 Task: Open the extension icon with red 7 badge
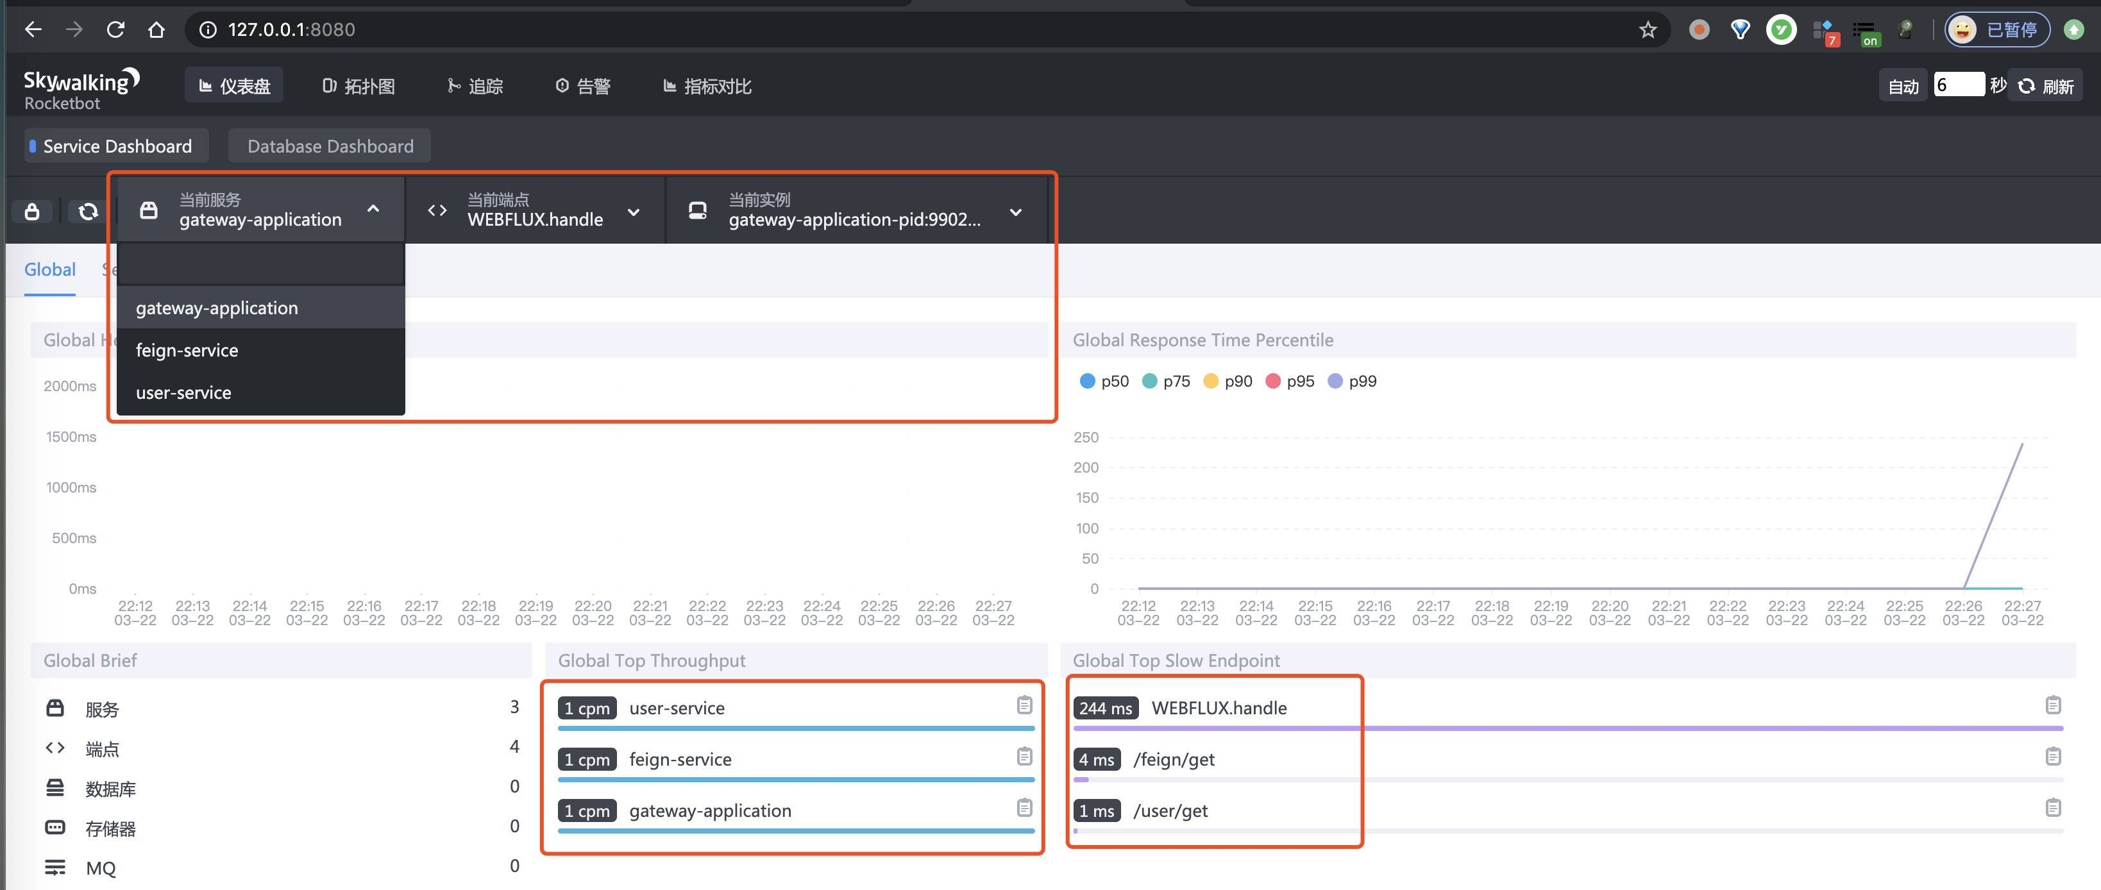pos(1825,33)
